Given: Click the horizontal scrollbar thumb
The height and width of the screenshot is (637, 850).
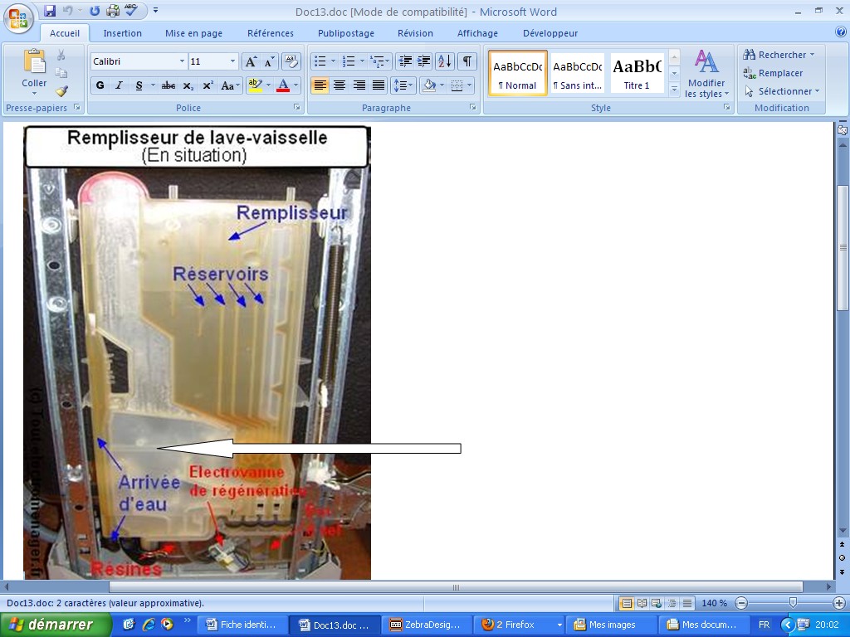Looking at the screenshot, I should [456, 587].
